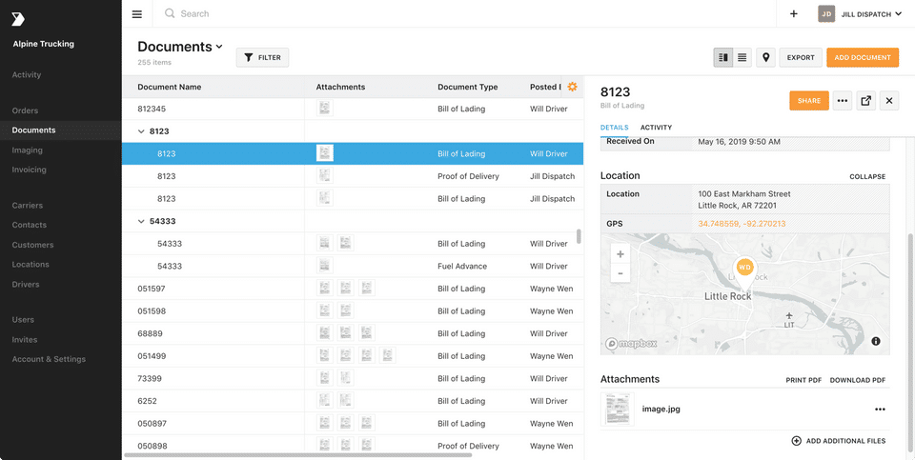Zoom in on the map
The width and height of the screenshot is (915, 460).
point(620,254)
